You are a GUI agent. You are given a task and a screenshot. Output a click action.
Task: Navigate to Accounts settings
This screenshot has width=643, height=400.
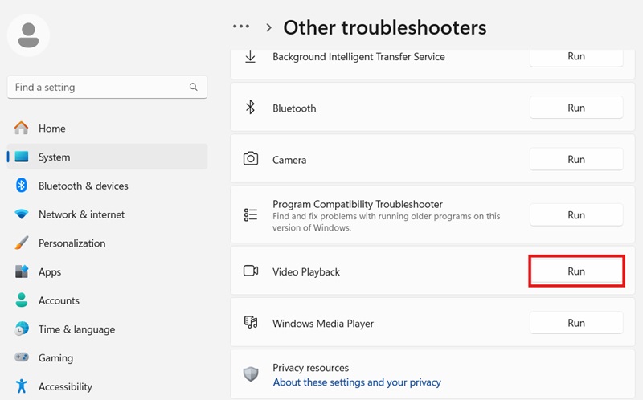click(108, 300)
